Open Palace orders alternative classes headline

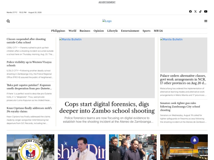coord(183,79)
